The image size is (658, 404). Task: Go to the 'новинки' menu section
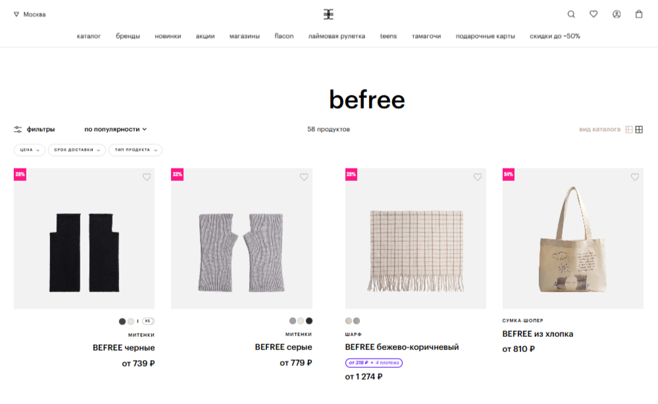[x=168, y=36]
